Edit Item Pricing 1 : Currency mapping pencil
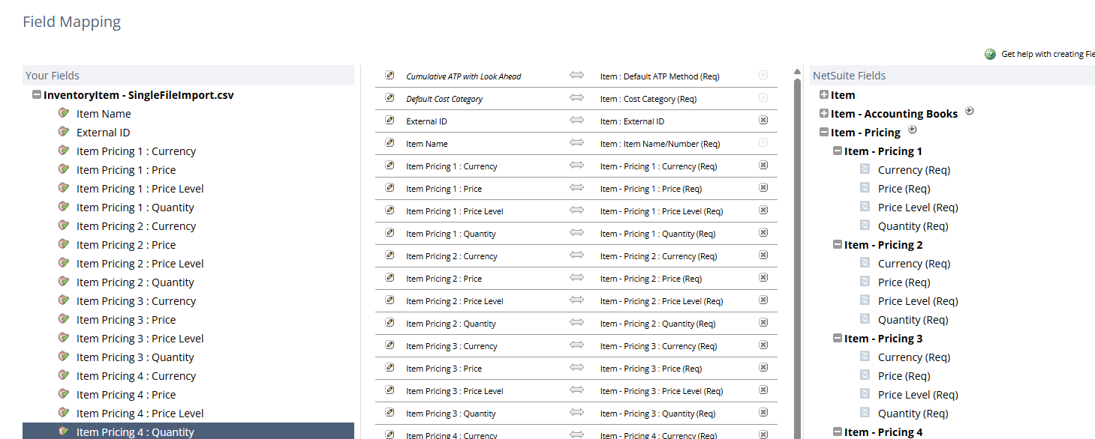The image size is (1095, 439). (390, 165)
